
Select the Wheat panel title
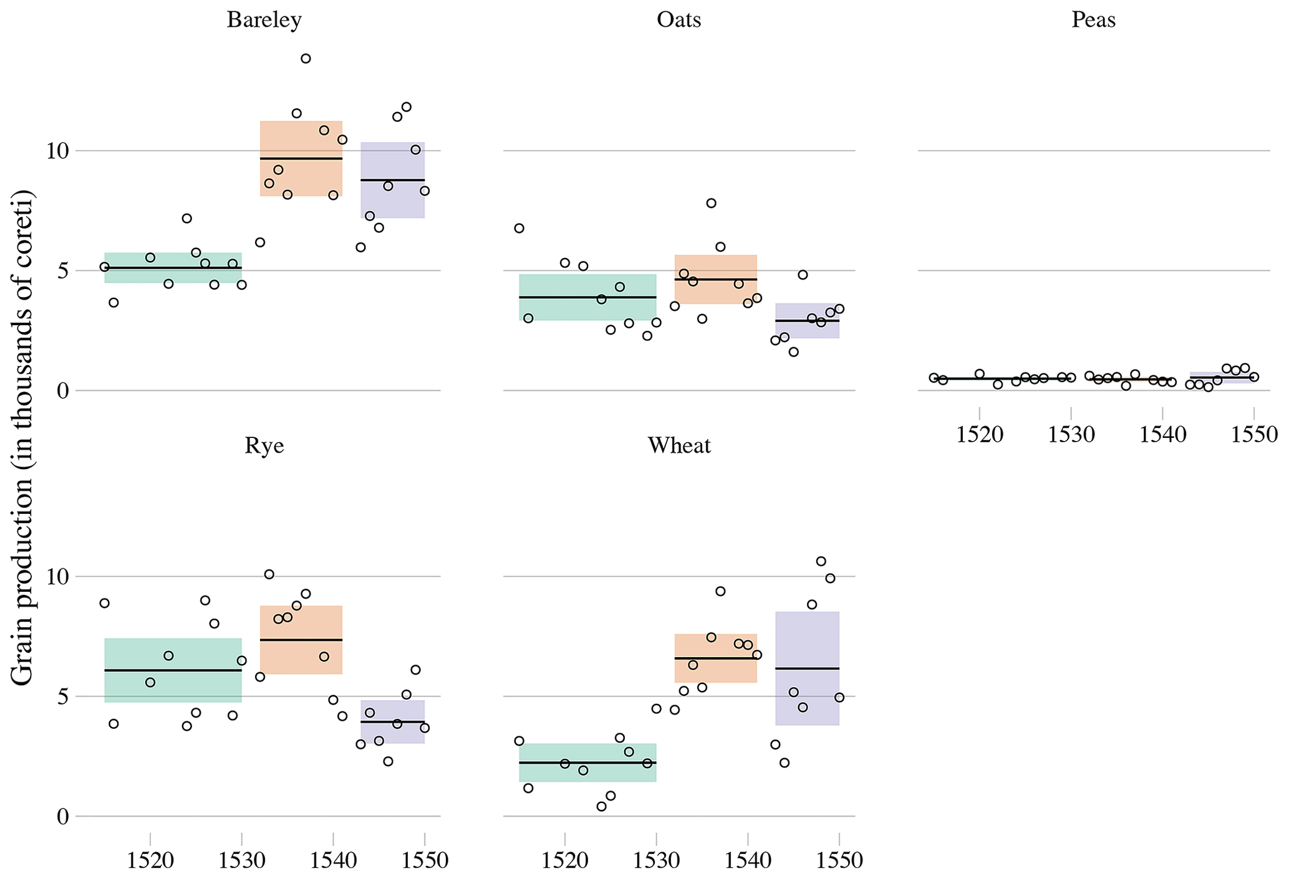pyautogui.click(x=679, y=445)
